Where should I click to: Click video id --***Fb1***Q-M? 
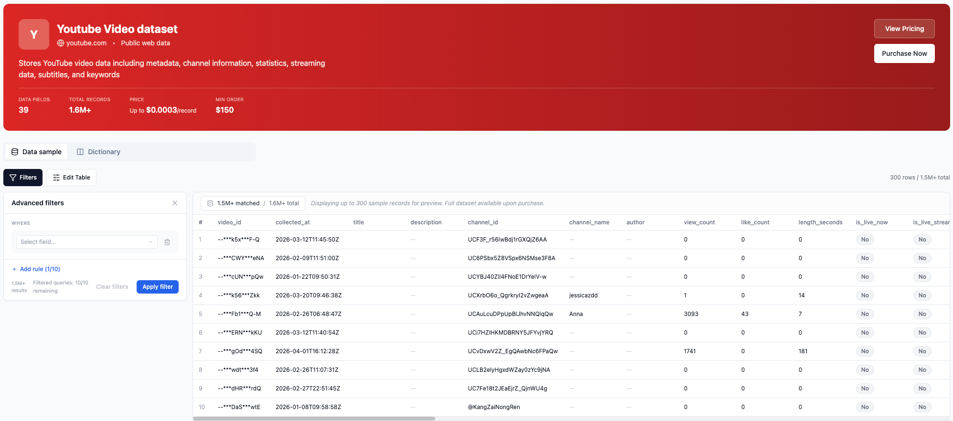(239, 314)
